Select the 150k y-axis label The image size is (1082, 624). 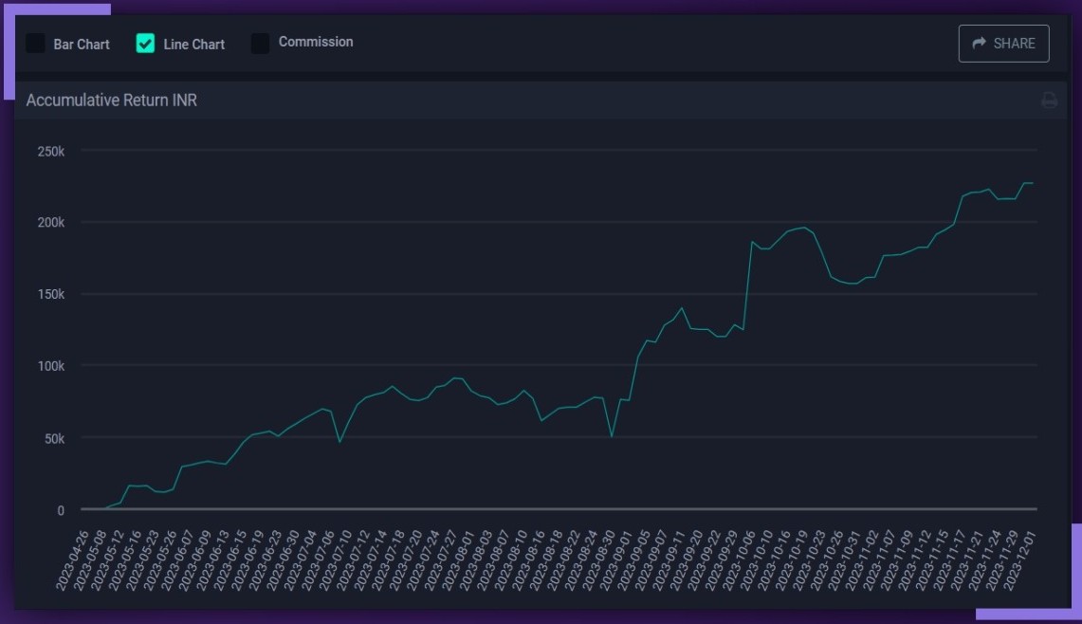coord(50,295)
